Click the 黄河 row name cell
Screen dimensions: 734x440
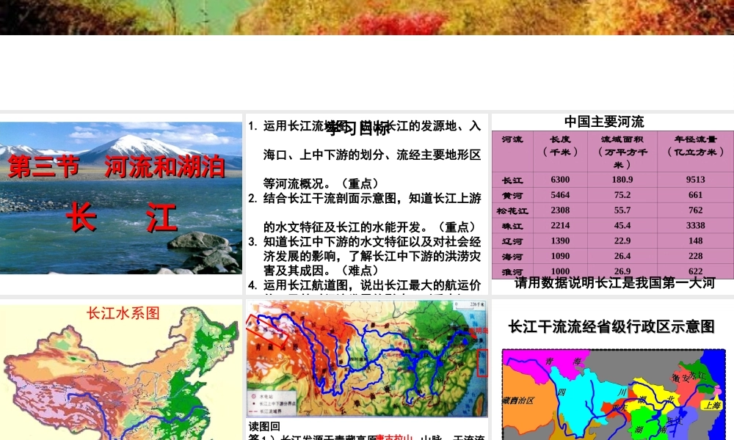click(512, 196)
